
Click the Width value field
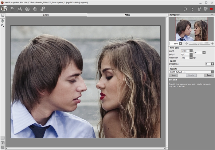point(185,51)
